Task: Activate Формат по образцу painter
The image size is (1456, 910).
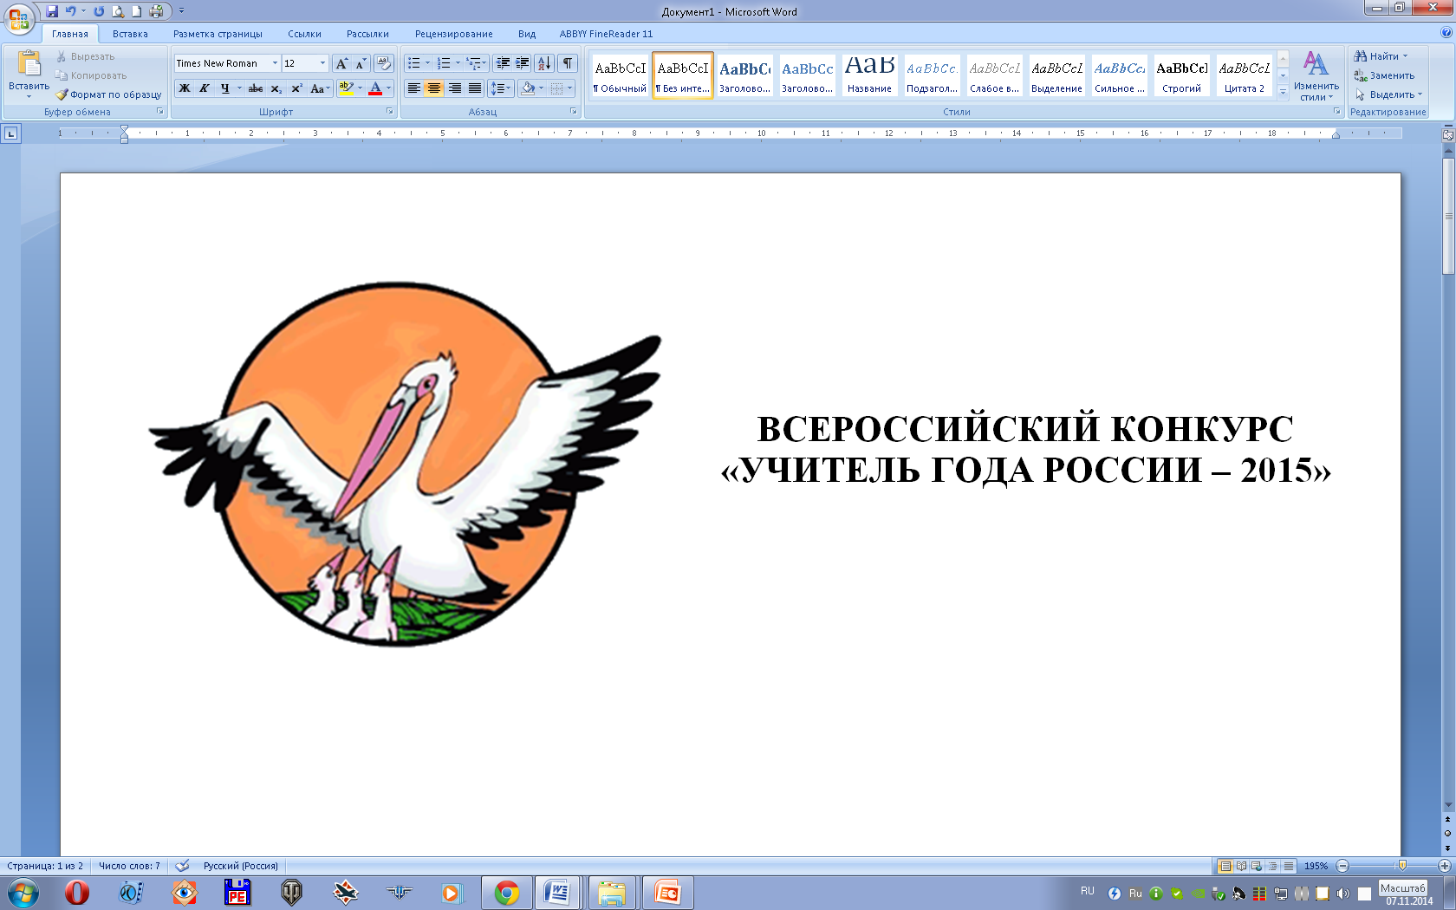Action: 108,94
